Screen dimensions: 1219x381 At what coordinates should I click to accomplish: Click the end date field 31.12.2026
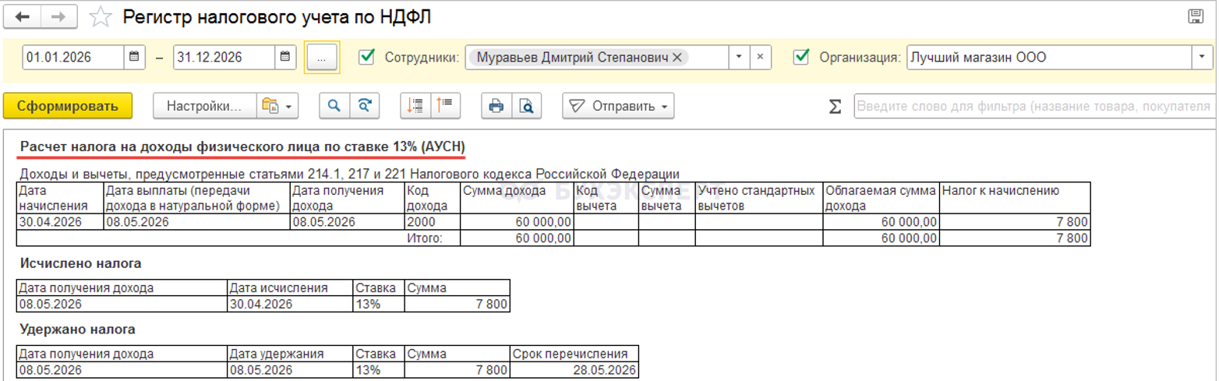click(x=224, y=57)
